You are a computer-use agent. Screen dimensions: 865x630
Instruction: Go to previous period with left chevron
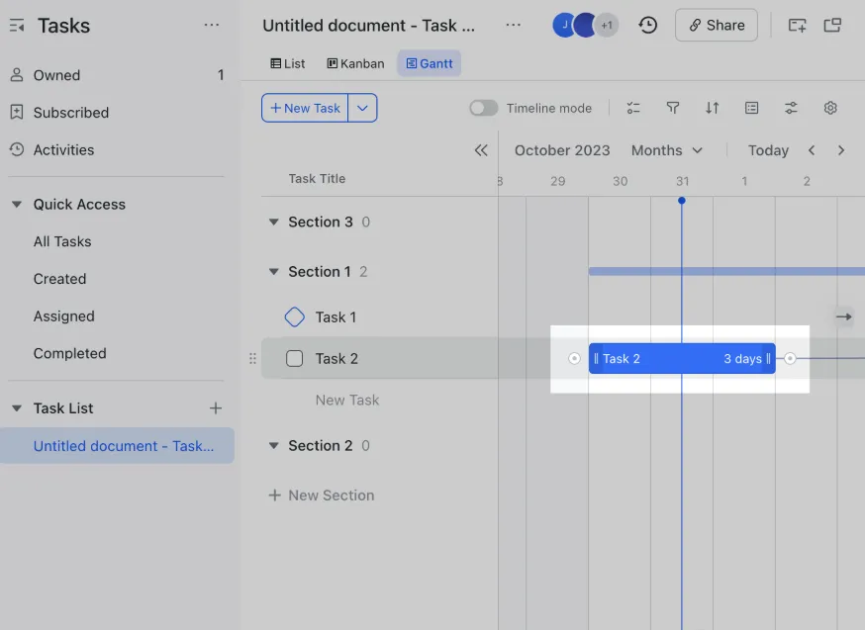[812, 150]
